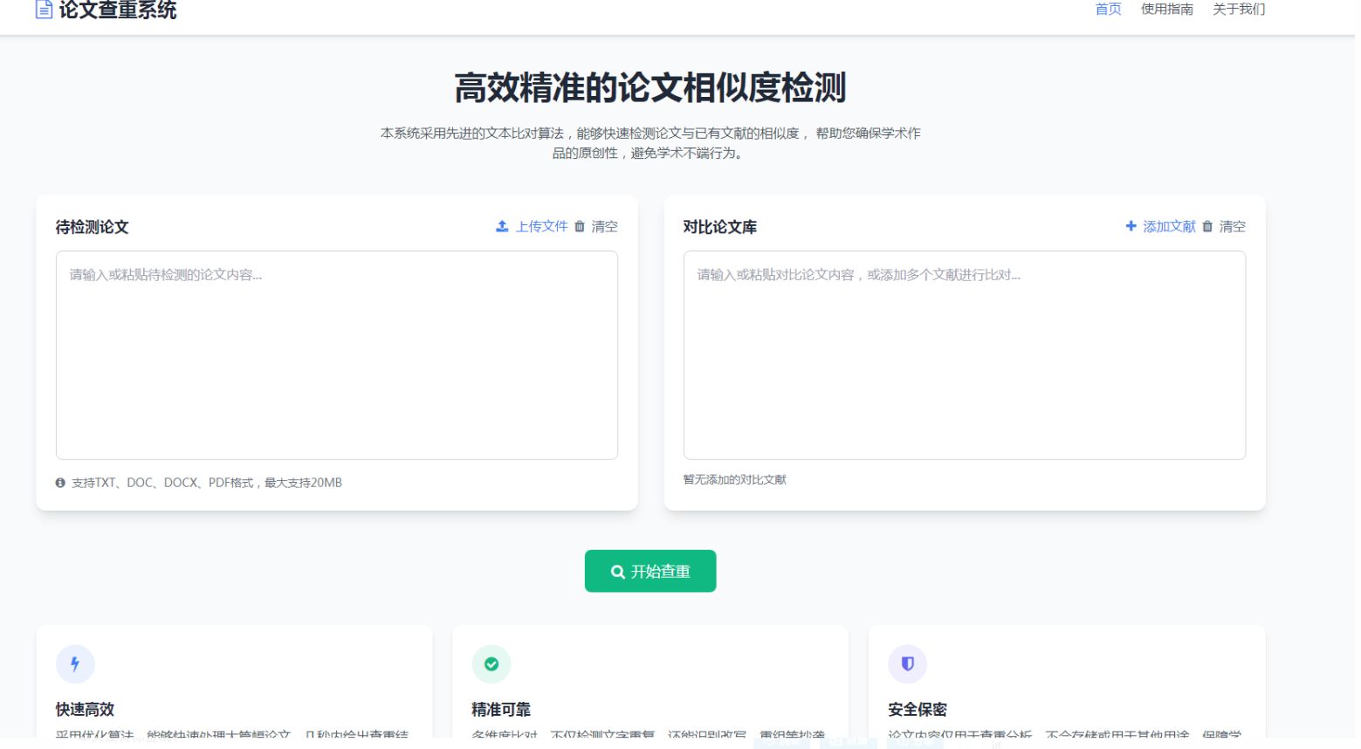Screen dimensions: 1361x749
Task: Click the magnifier icon inside 开始查重 button
Action: 617,571
